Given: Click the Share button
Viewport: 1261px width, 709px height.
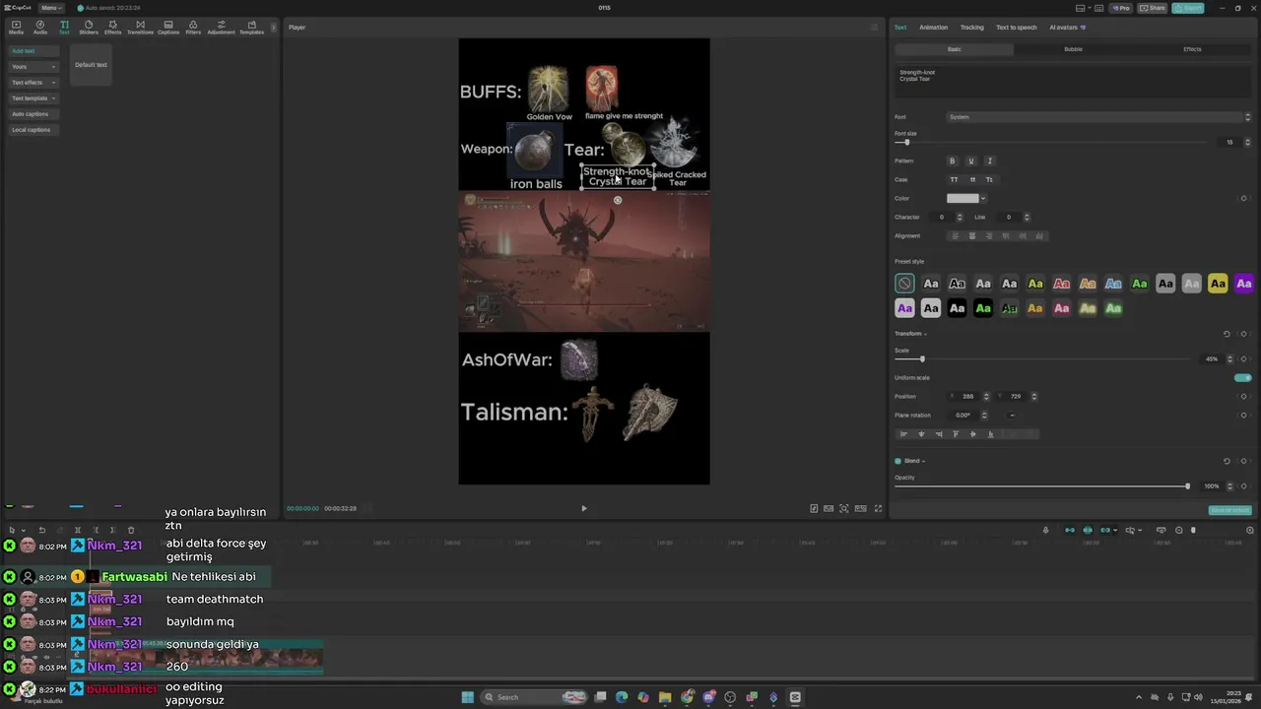Looking at the screenshot, I should tap(1153, 8).
